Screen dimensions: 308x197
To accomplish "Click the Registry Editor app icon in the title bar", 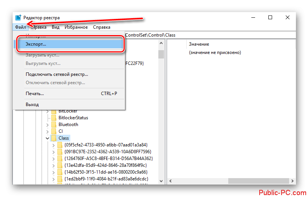I will tap(18, 17).
